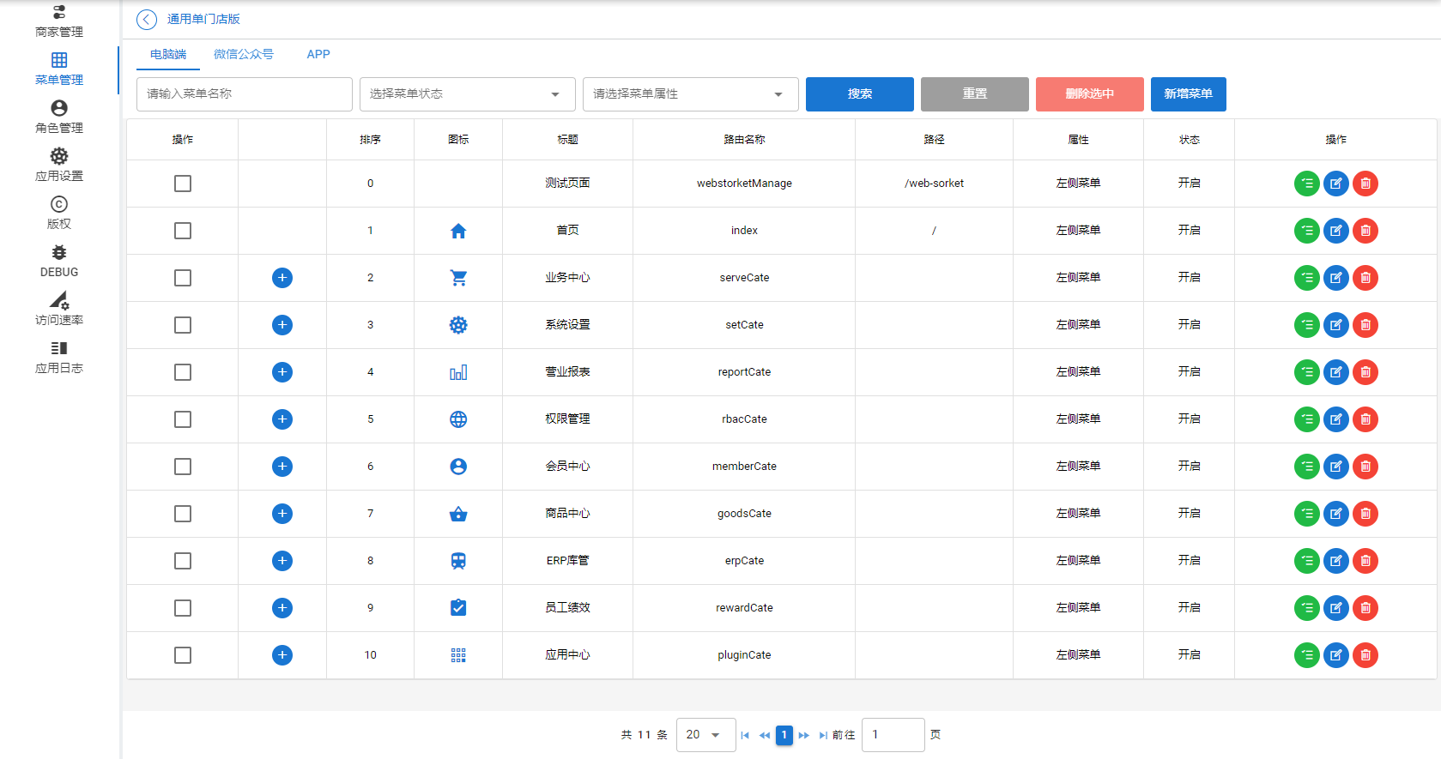
Task: Expand the 应用中心 row with the plus button
Action: (x=282, y=655)
